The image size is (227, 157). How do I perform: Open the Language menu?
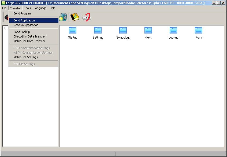40,8
